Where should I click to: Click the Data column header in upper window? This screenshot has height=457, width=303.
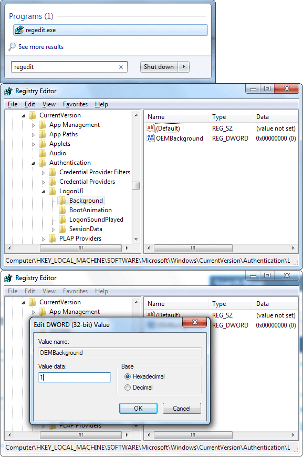point(275,117)
